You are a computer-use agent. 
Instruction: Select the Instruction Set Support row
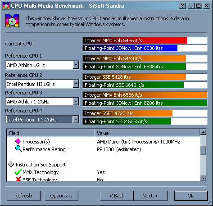[41, 165]
